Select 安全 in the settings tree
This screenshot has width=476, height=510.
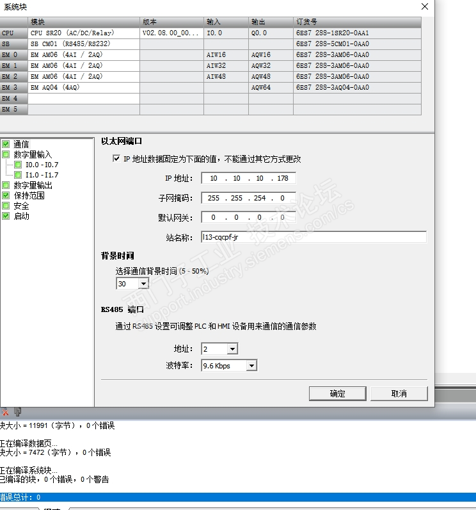(21, 206)
